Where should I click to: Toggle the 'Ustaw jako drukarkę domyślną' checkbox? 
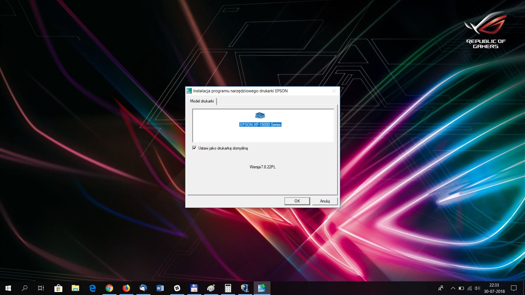coord(194,148)
